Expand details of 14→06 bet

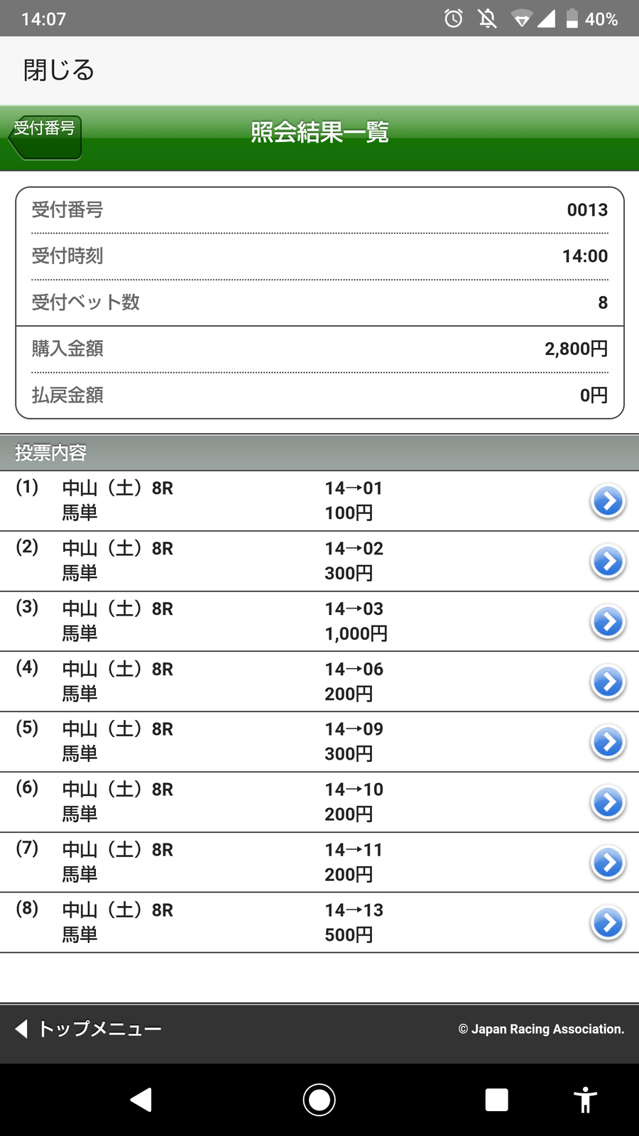click(x=608, y=682)
